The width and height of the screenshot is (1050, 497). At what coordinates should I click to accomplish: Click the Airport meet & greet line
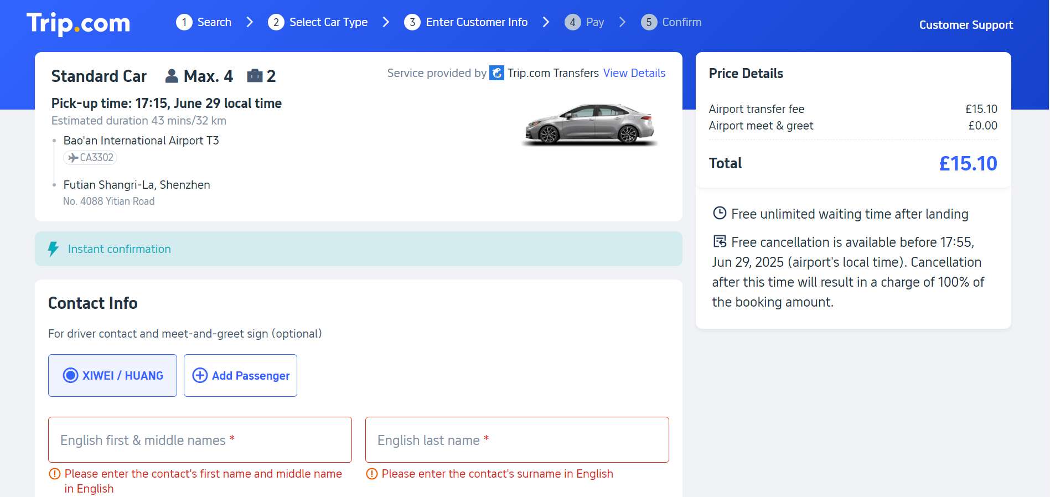(853, 126)
